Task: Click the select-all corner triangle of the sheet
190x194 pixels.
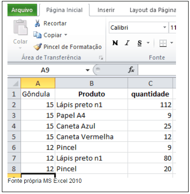Action: point(15,83)
